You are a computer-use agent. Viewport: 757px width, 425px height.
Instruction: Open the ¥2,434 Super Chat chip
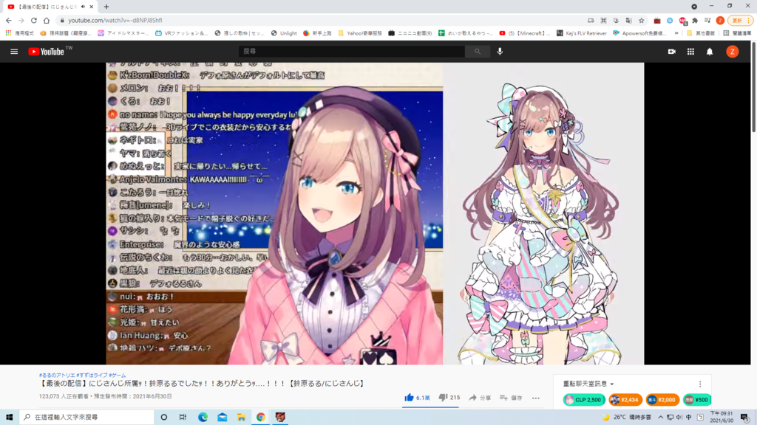[625, 399]
